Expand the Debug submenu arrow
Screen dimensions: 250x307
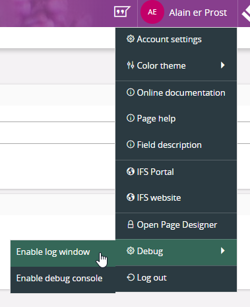click(x=222, y=251)
